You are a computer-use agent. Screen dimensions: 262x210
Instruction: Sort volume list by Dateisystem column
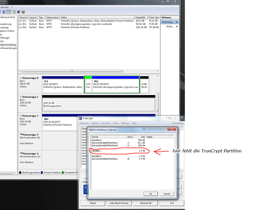52,17
